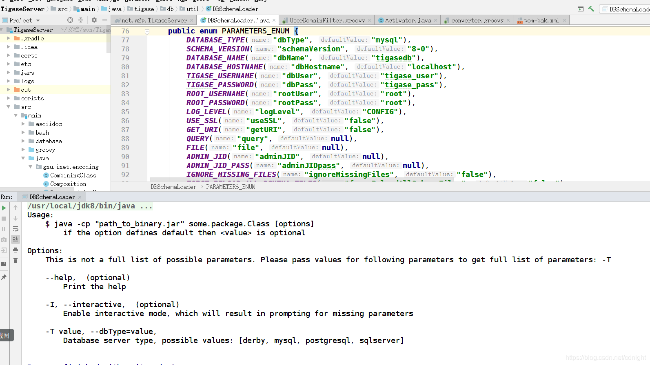Image resolution: width=650 pixels, height=365 pixels.
Task: Click the Project panel vertical scrollbar
Action: click(x=109, y=40)
